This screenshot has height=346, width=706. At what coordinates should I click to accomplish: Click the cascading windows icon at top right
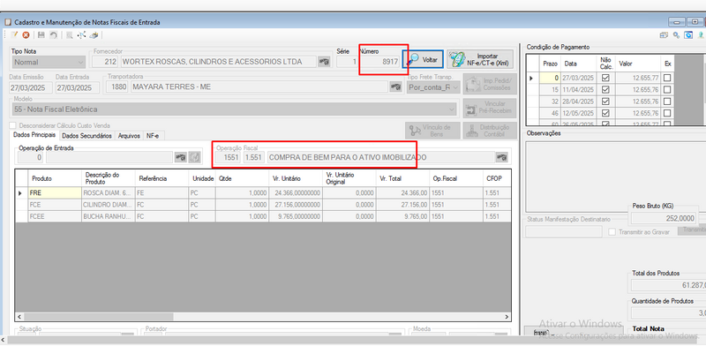pyautogui.click(x=664, y=35)
